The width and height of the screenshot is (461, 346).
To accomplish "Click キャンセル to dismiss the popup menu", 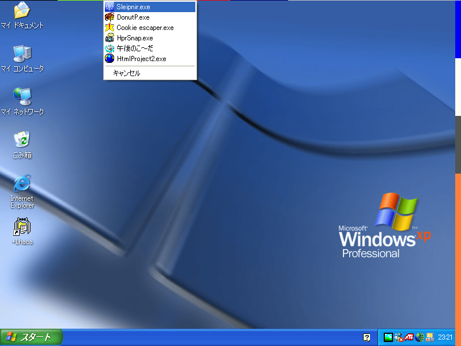I will click(x=150, y=73).
